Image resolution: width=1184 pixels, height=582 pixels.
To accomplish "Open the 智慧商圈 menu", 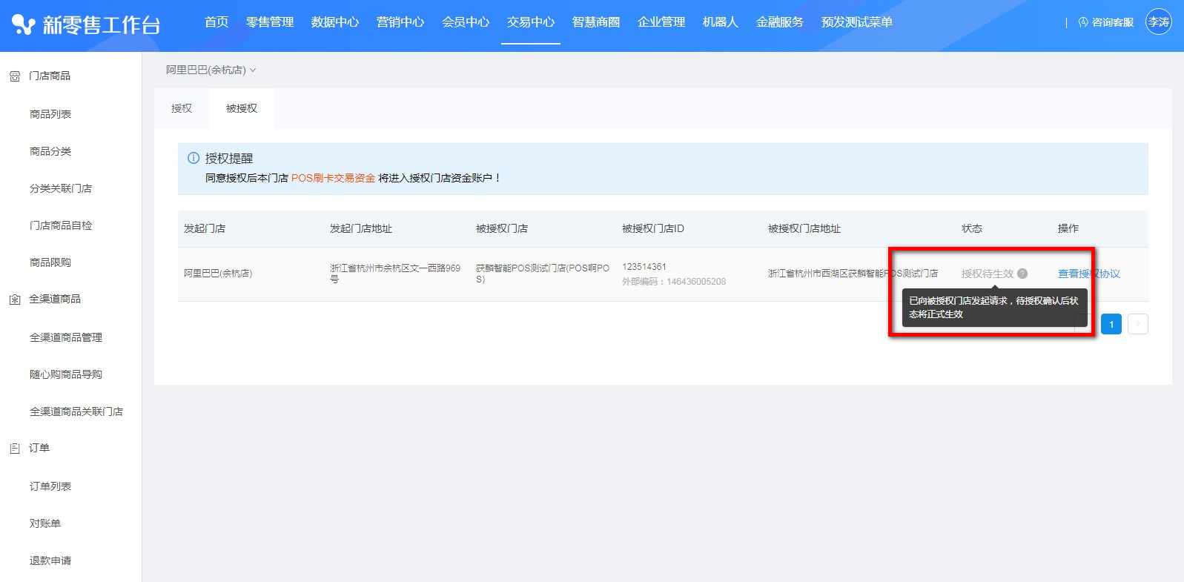I will (596, 22).
